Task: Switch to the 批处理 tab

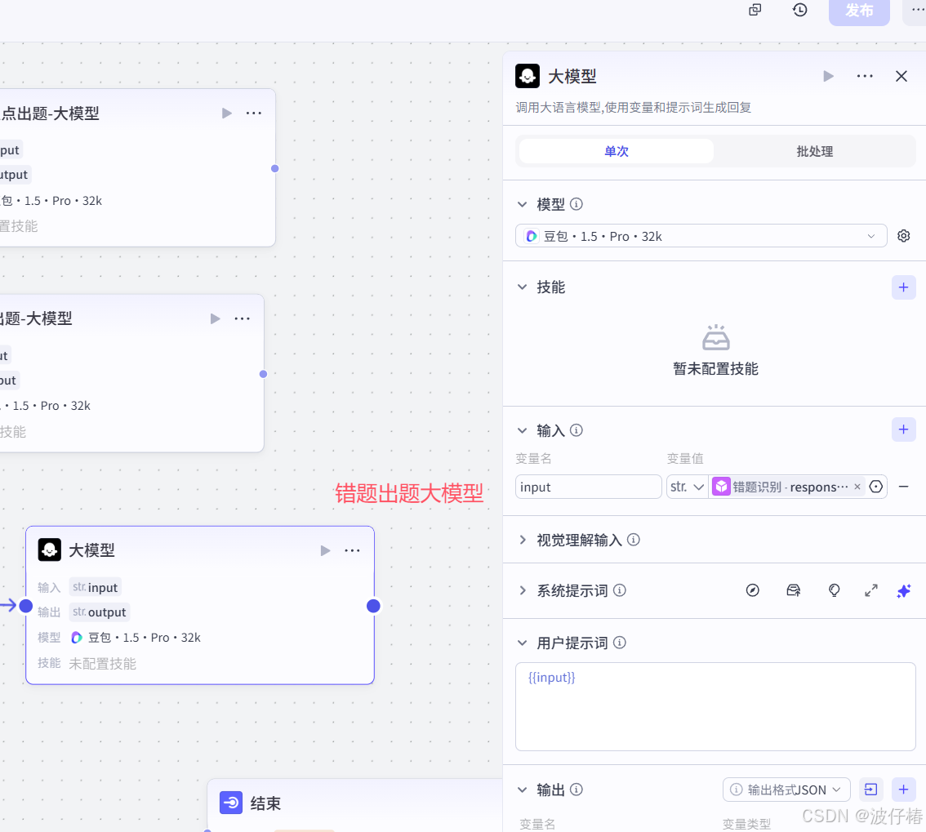Action: coord(814,151)
